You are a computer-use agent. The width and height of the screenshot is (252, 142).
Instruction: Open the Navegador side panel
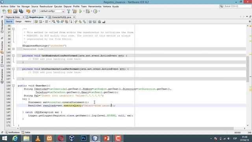(2, 26)
